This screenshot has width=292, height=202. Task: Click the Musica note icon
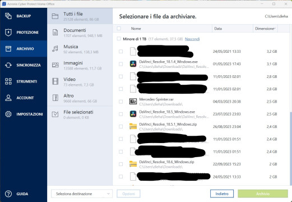tap(55, 49)
